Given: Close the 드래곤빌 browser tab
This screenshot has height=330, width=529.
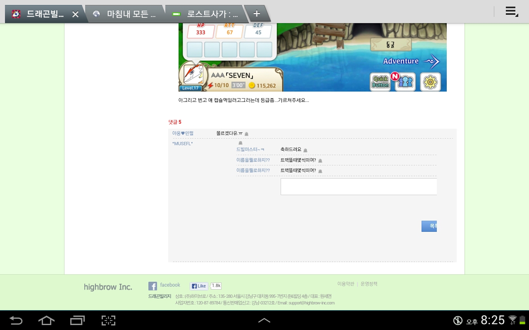Looking at the screenshot, I should point(75,14).
